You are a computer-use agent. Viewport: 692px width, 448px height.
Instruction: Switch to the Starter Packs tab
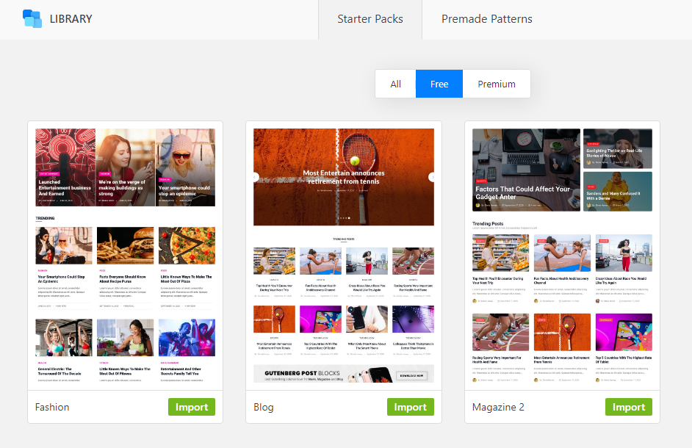coord(370,19)
